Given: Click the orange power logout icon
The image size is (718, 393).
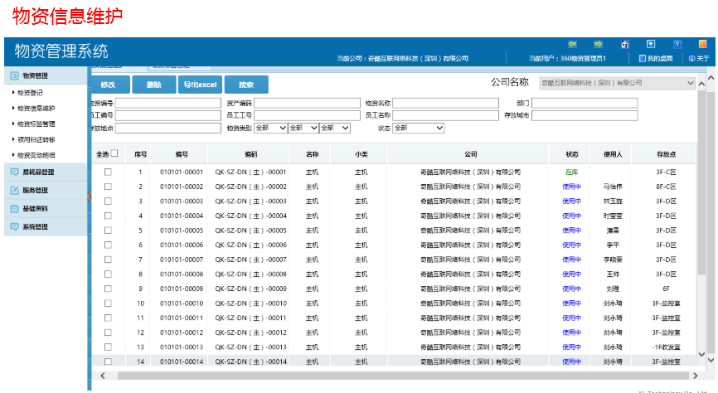Looking at the screenshot, I should (702, 44).
